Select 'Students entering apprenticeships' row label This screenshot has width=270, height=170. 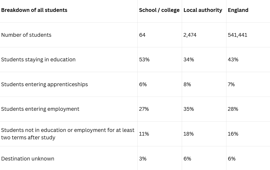click(x=44, y=84)
